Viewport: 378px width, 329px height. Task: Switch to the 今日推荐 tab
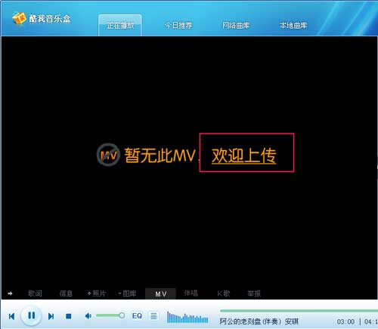point(178,26)
